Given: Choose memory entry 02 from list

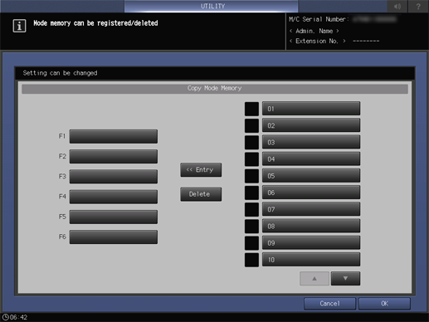Looking at the screenshot, I should [311, 125].
